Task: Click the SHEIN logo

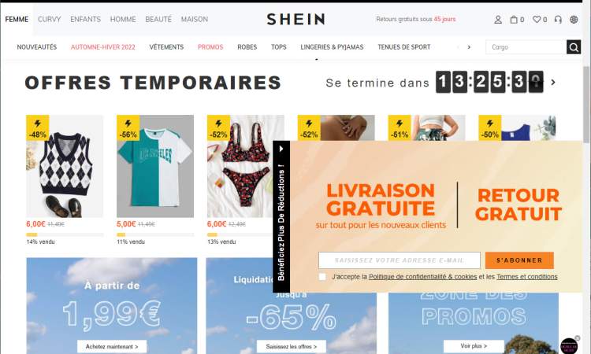Action: coord(295,19)
